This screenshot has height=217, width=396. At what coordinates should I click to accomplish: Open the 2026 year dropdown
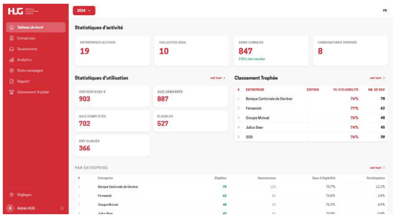[x=84, y=11]
